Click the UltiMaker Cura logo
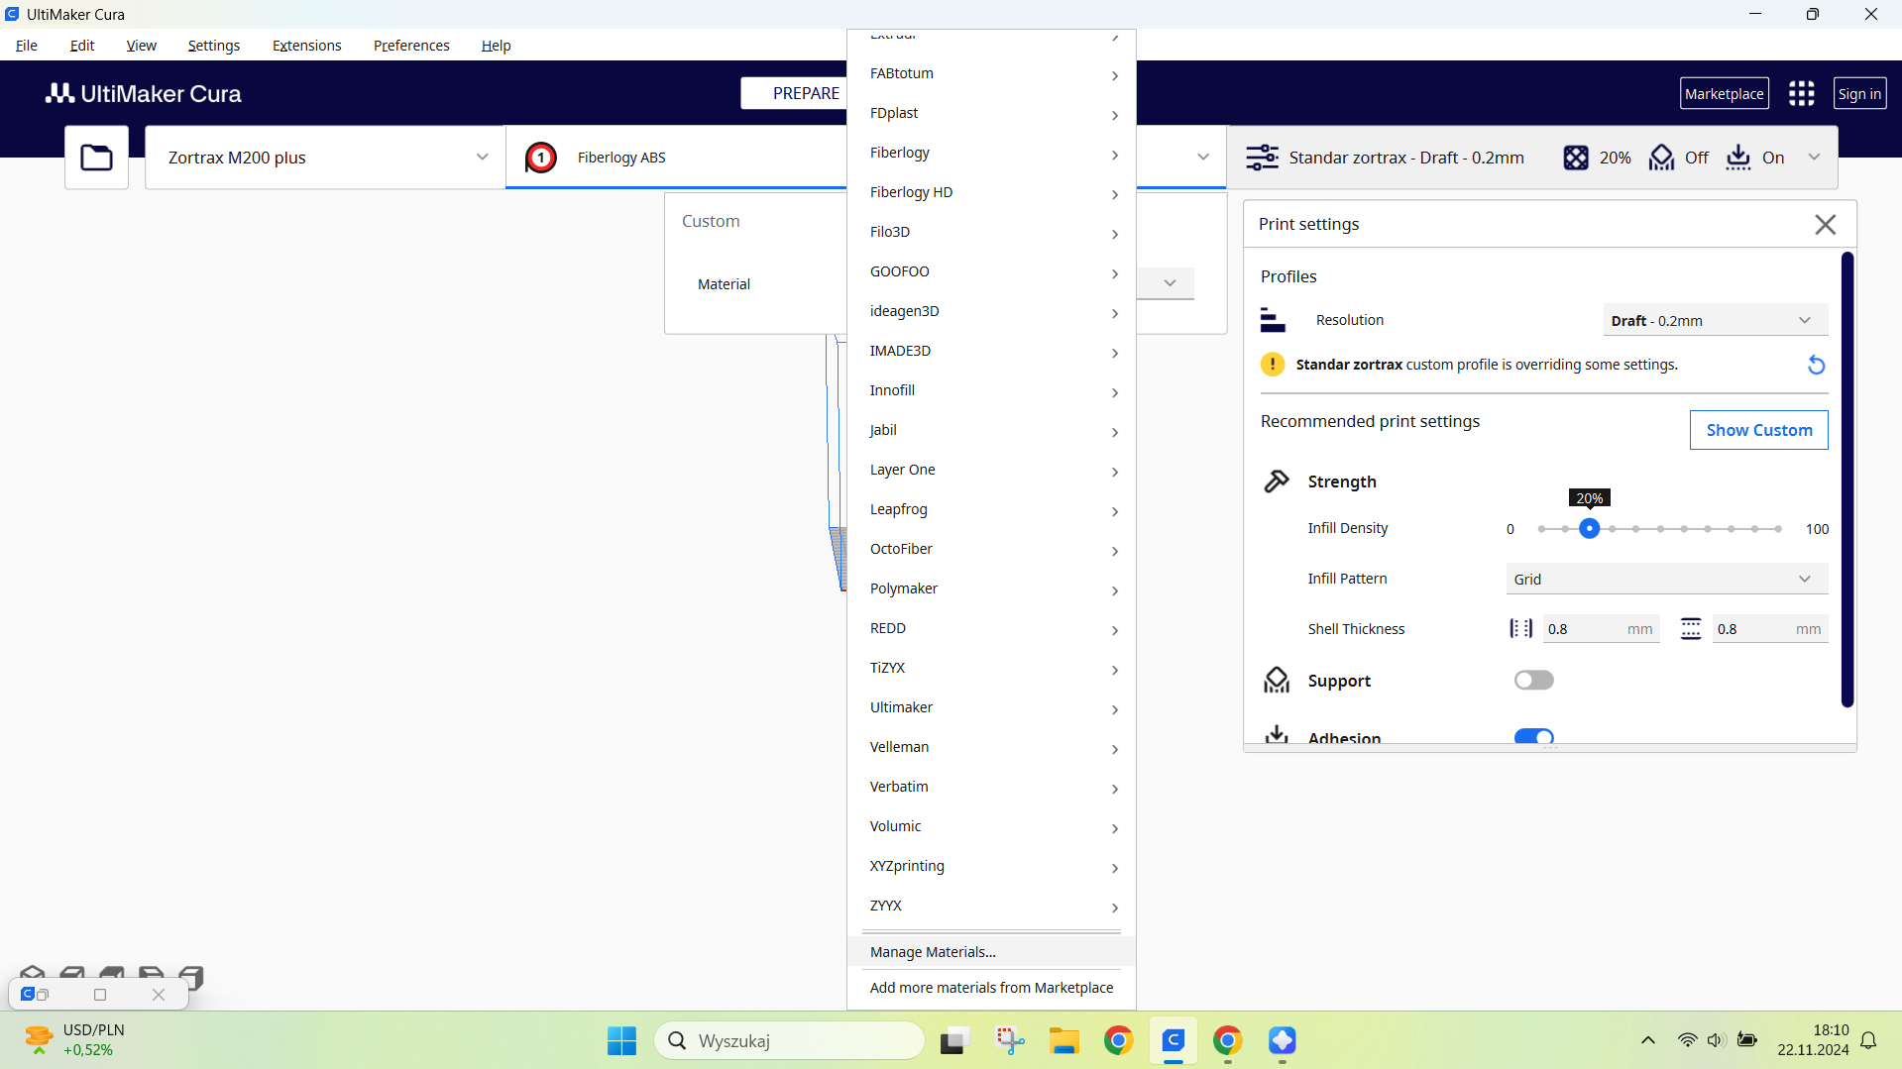This screenshot has height=1069, width=1902. pos(144,93)
